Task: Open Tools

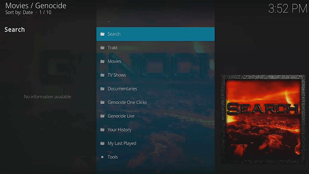Action: click(155, 157)
